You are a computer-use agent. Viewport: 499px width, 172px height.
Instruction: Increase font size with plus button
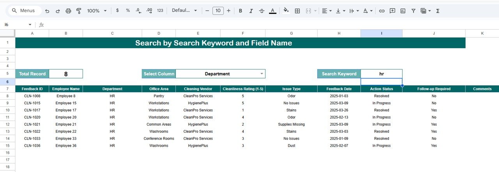[228, 11]
